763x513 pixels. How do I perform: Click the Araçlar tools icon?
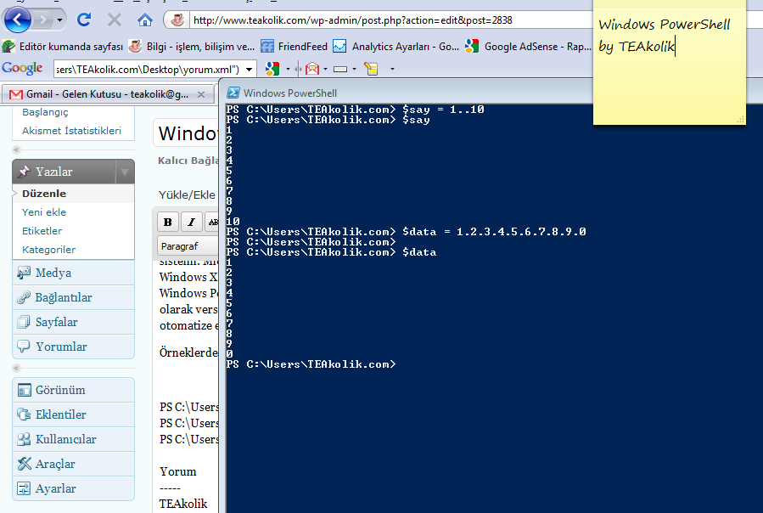point(24,464)
